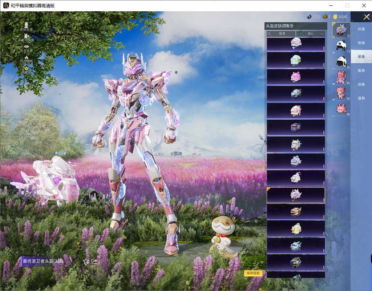Click the help question mark next to 头盔皮肤
Image resolution: width=372 pixels, height=291 pixels.
[292, 26]
